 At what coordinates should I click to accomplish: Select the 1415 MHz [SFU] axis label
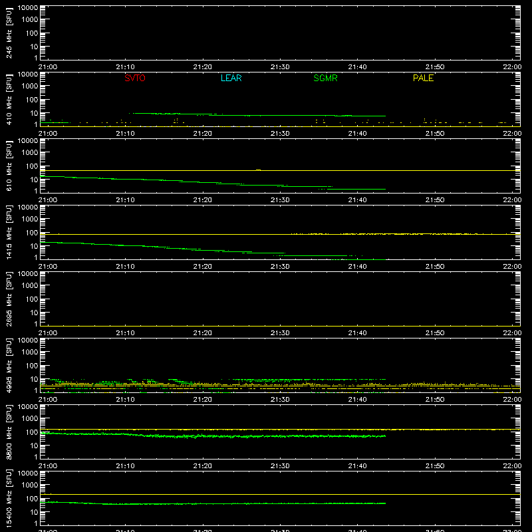coord(9,233)
